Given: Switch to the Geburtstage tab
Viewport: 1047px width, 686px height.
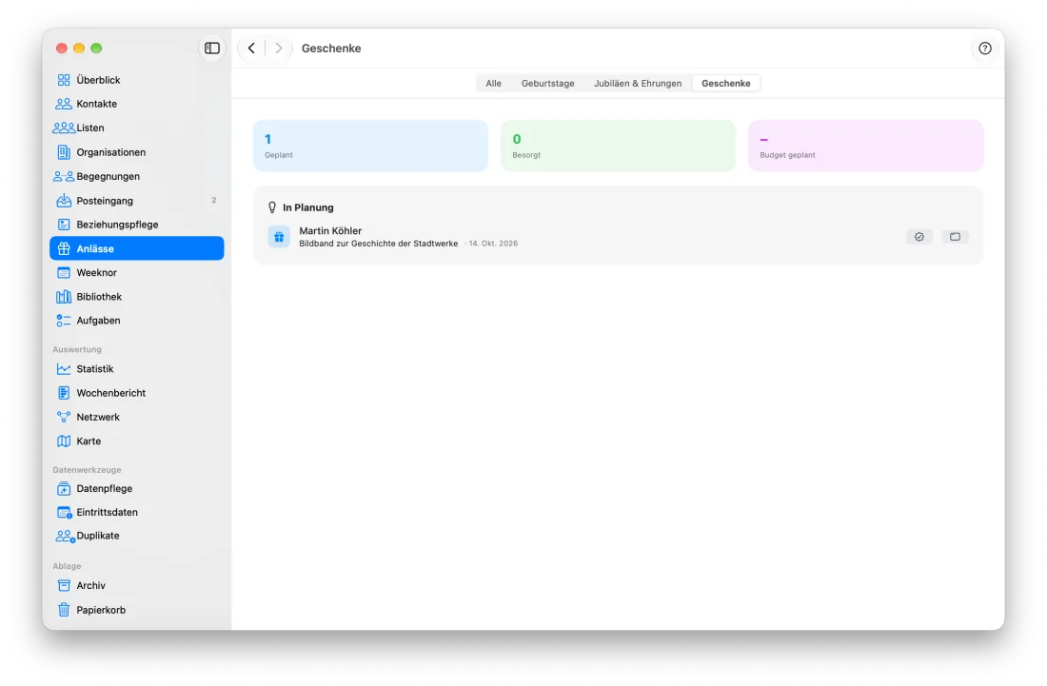Looking at the screenshot, I should (547, 84).
